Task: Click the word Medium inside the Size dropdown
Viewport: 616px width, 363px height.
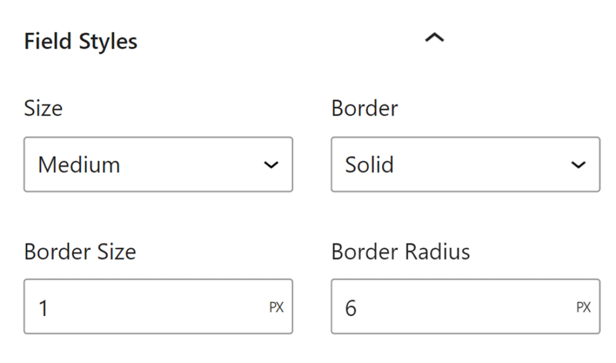Action: 78,164
